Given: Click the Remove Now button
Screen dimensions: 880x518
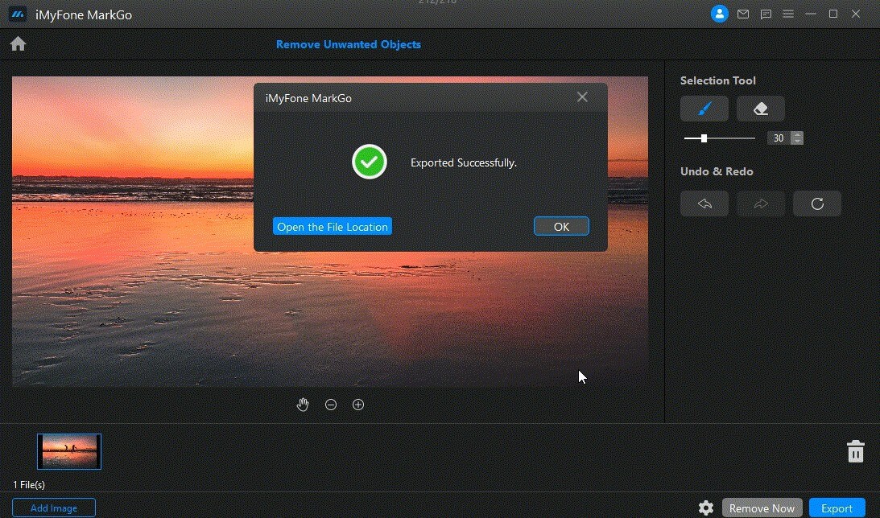Looking at the screenshot, I should 762,508.
